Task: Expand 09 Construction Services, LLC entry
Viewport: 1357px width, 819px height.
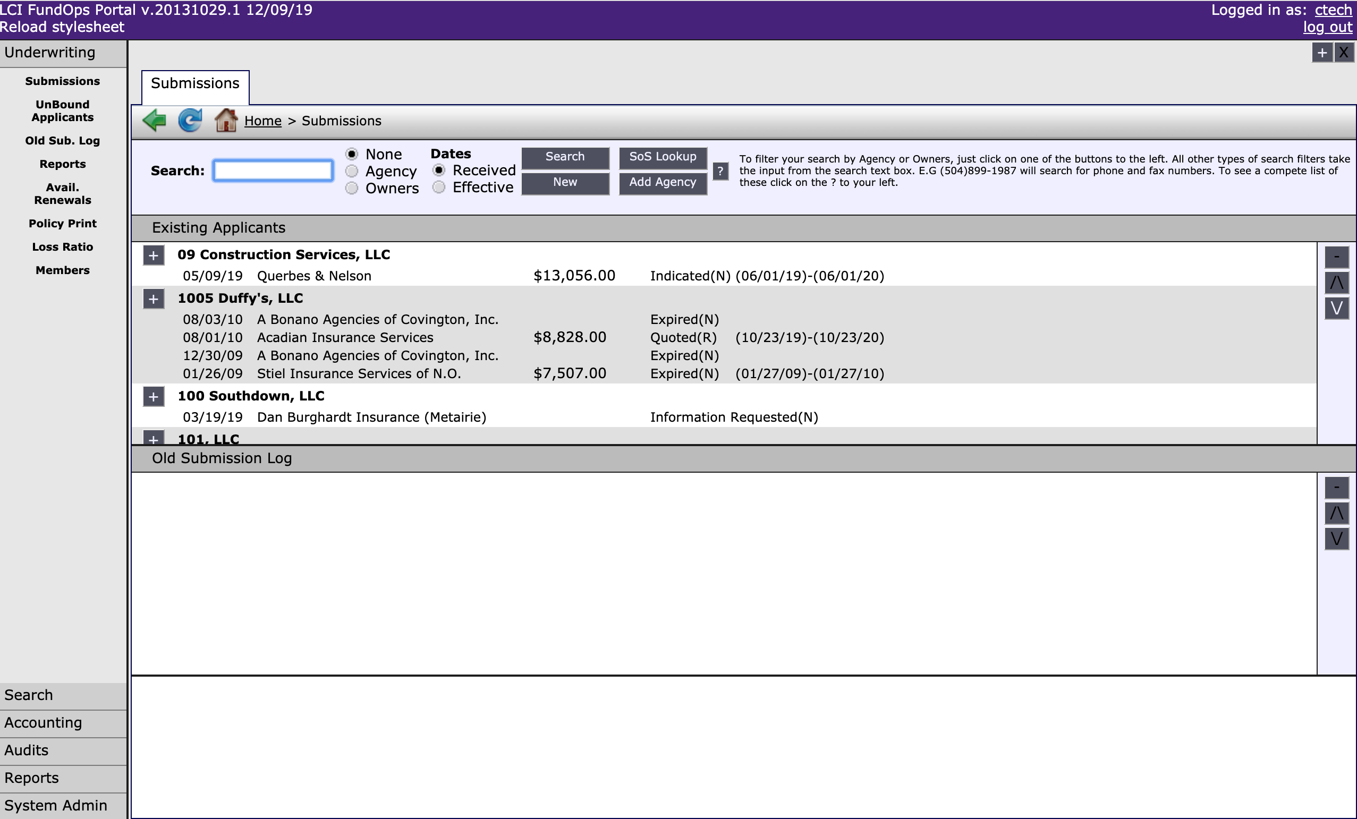Action: [x=154, y=255]
